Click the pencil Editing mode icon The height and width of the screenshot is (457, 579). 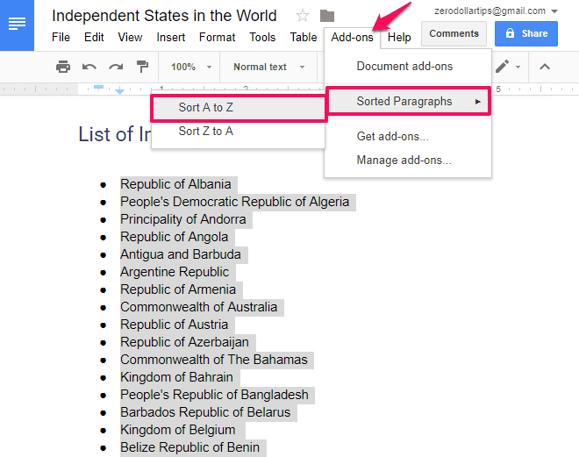pyautogui.click(x=502, y=67)
